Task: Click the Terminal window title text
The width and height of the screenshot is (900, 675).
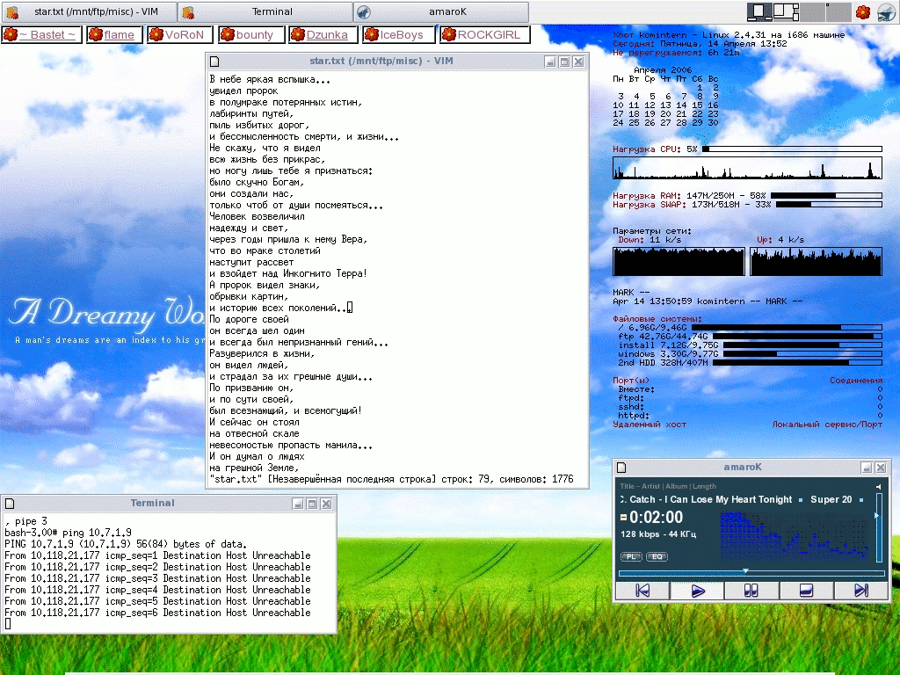Action: (152, 504)
